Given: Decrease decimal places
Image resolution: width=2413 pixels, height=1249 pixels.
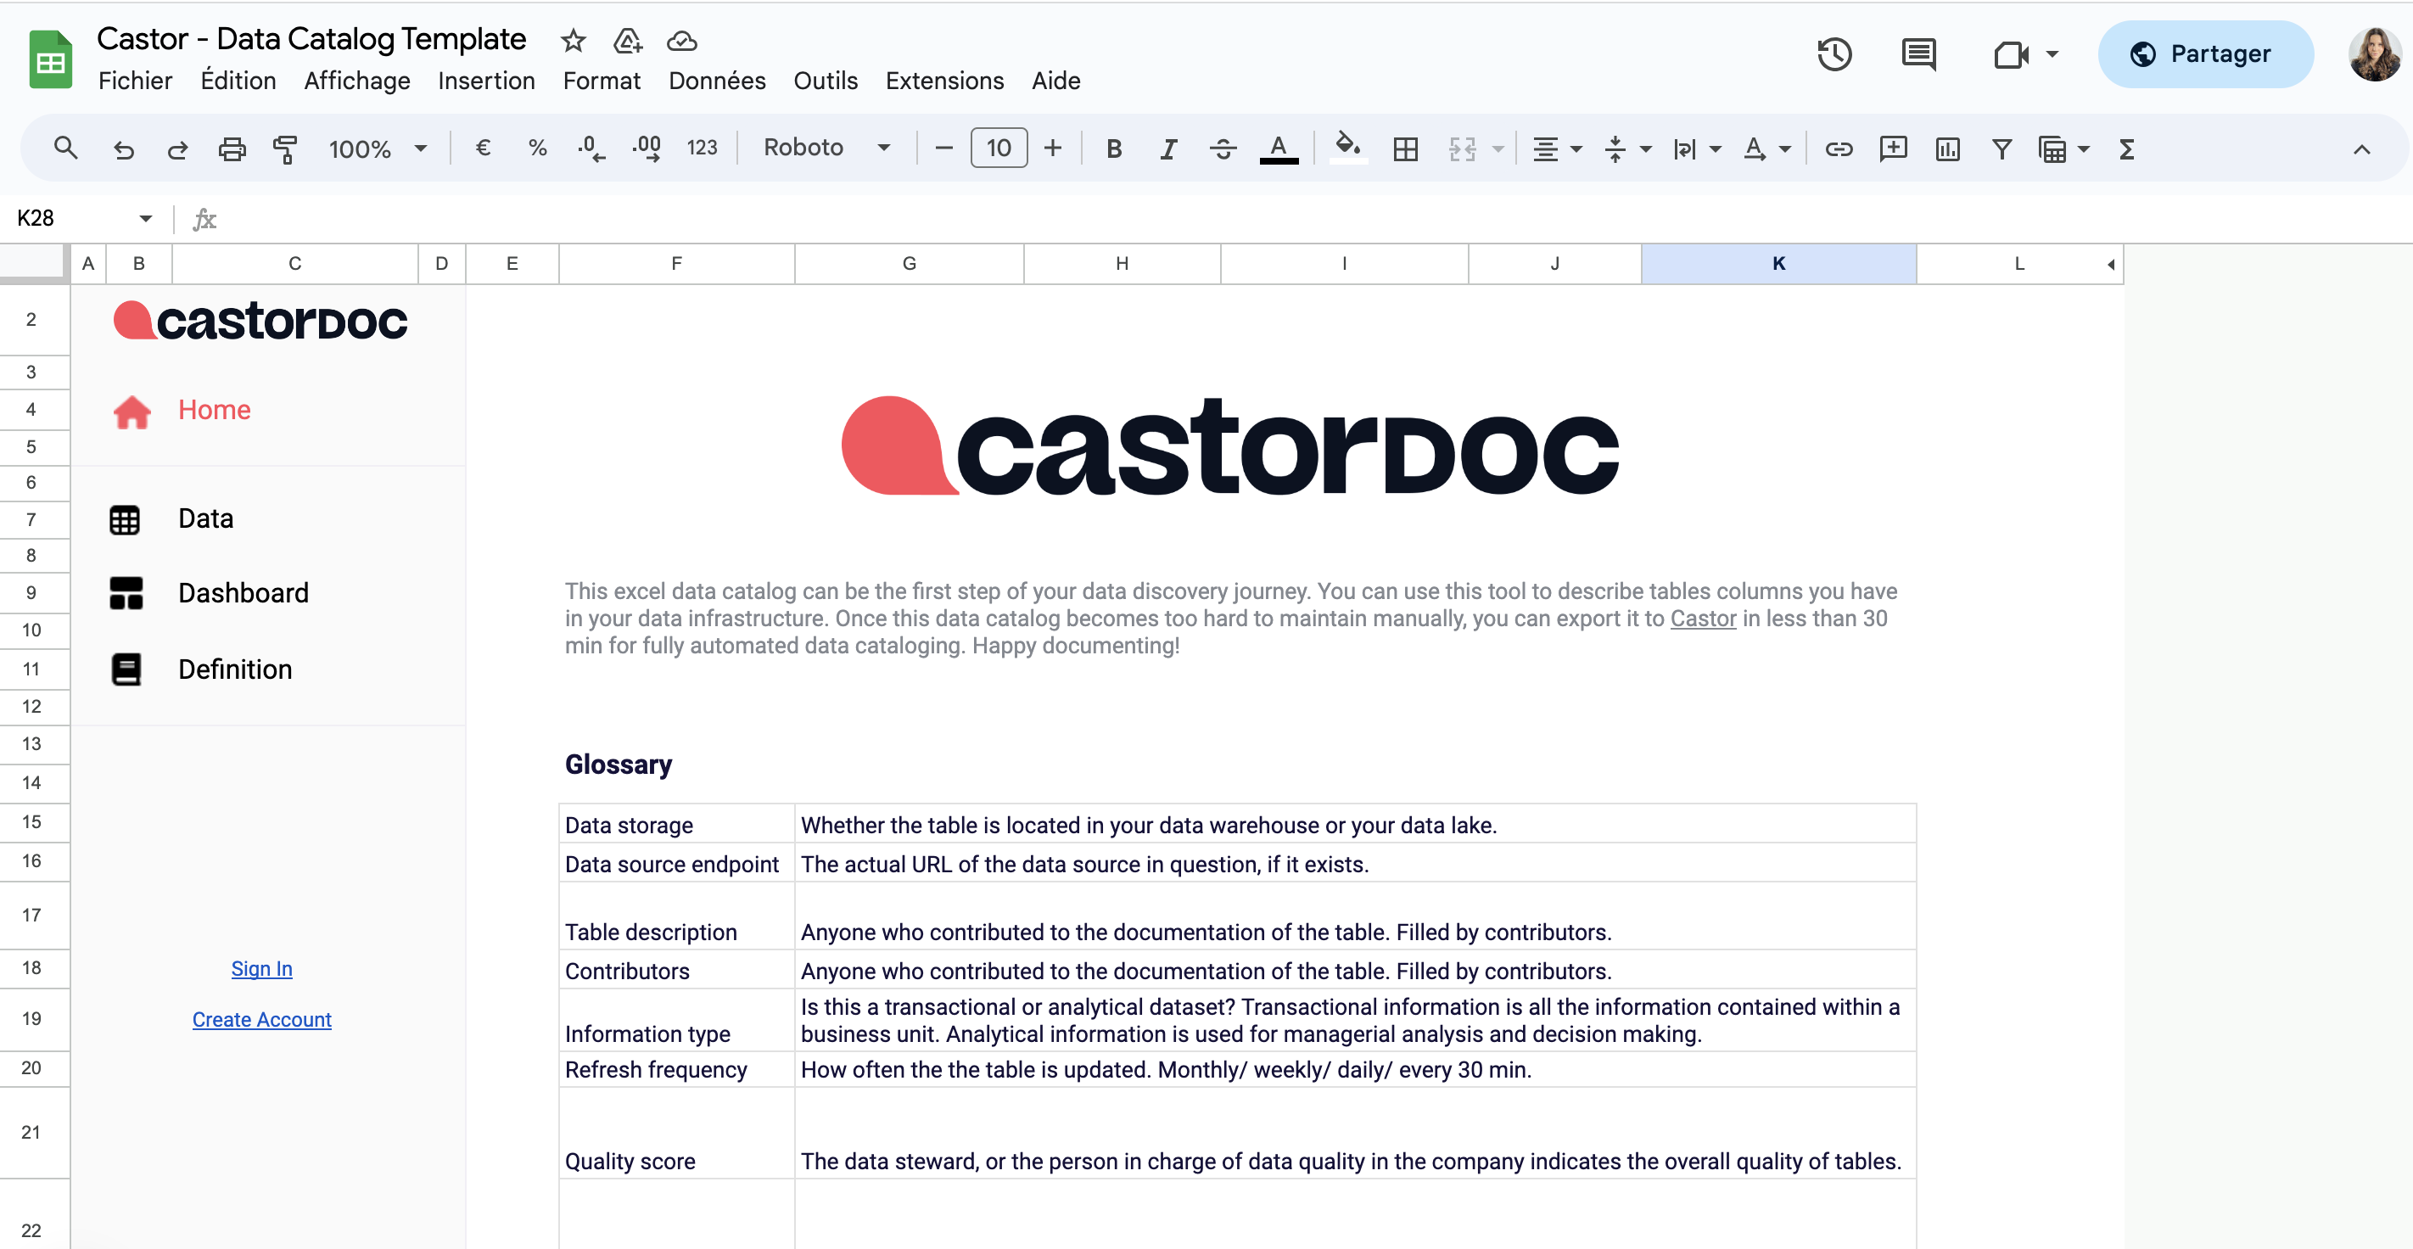Looking at the screenshot, I should (x=591, y=148).
